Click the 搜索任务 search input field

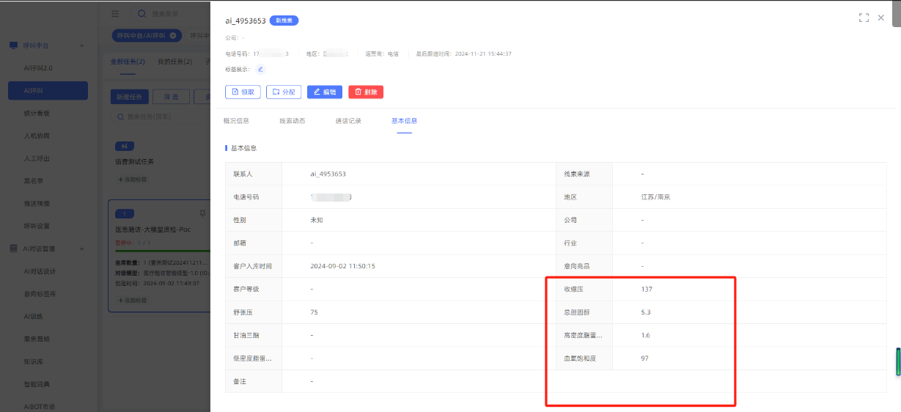pyautogui.click(x=158, y=117)
